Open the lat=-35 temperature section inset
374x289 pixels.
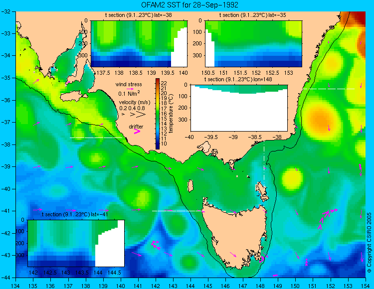(x=253, y=44)
